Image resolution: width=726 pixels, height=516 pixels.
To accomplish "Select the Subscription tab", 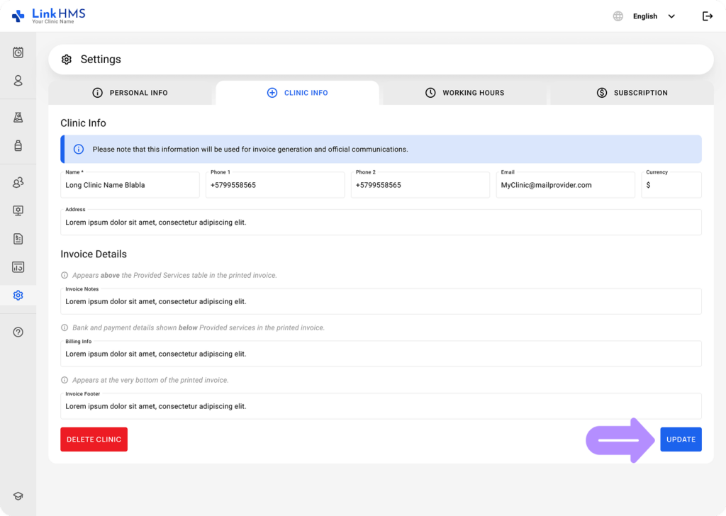I will [x=631, y=93].
